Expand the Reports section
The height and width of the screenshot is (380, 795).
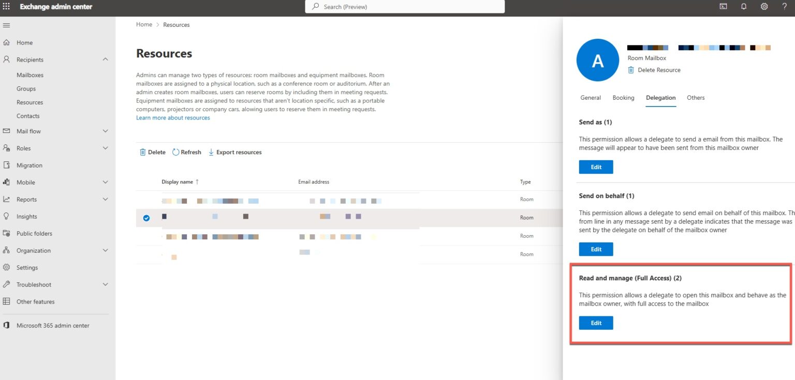pyautogui.click(x=106, y=200)
